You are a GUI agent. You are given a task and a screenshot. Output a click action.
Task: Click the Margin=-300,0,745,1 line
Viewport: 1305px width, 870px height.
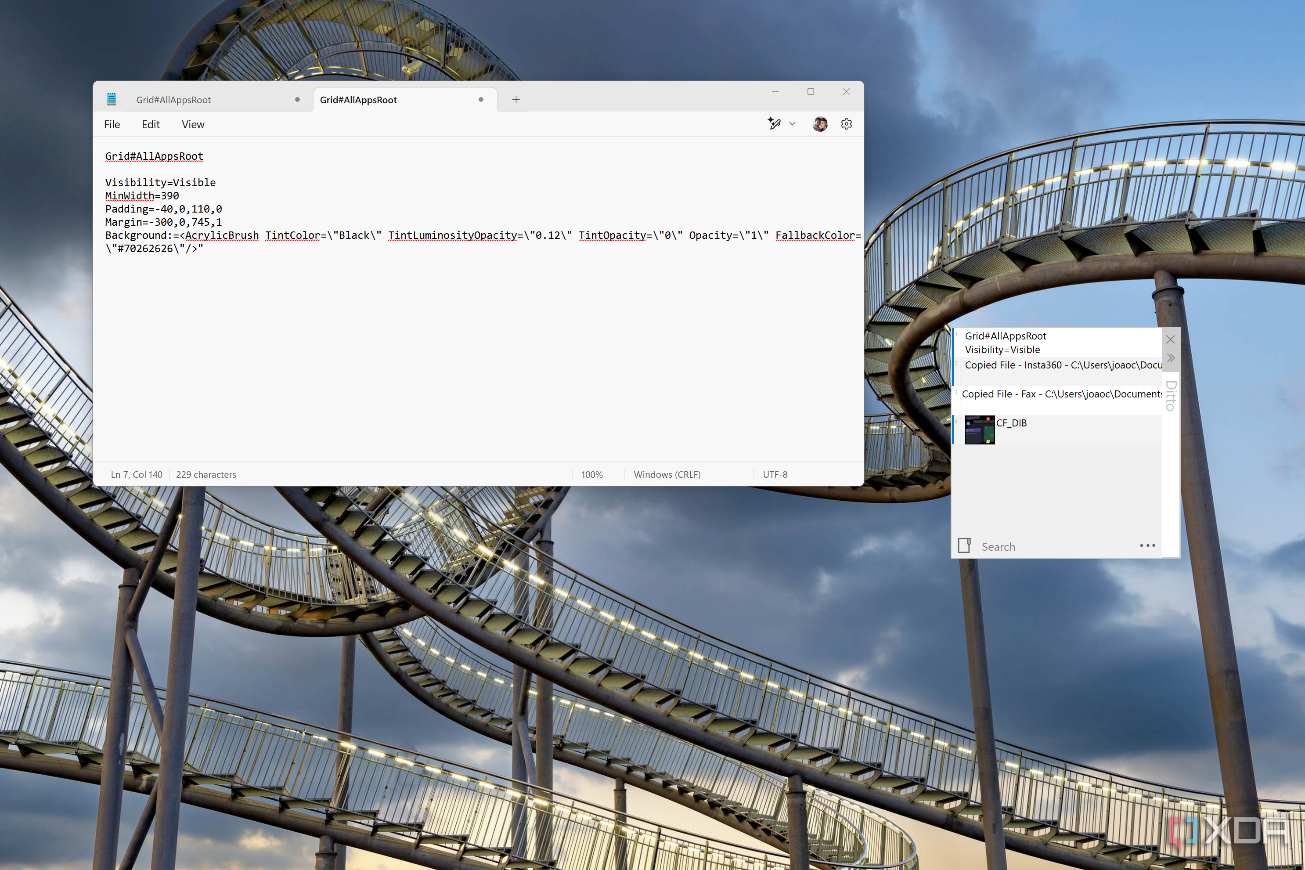click(164, 223)
